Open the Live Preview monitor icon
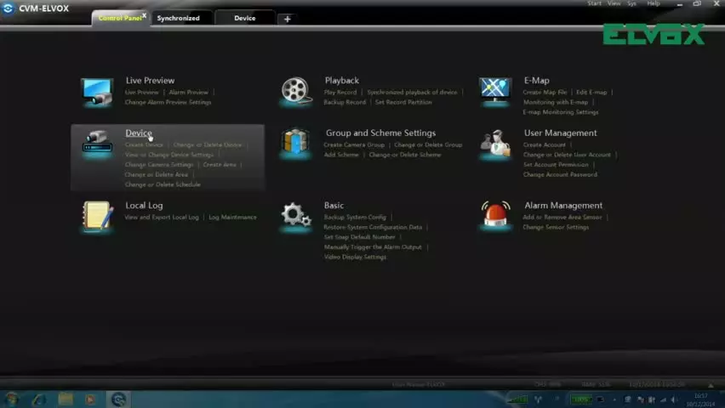 point(97,92)
